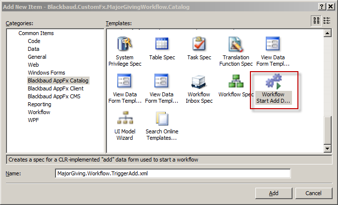Select Blackbaud AppFx Client category

pos(55,88)
